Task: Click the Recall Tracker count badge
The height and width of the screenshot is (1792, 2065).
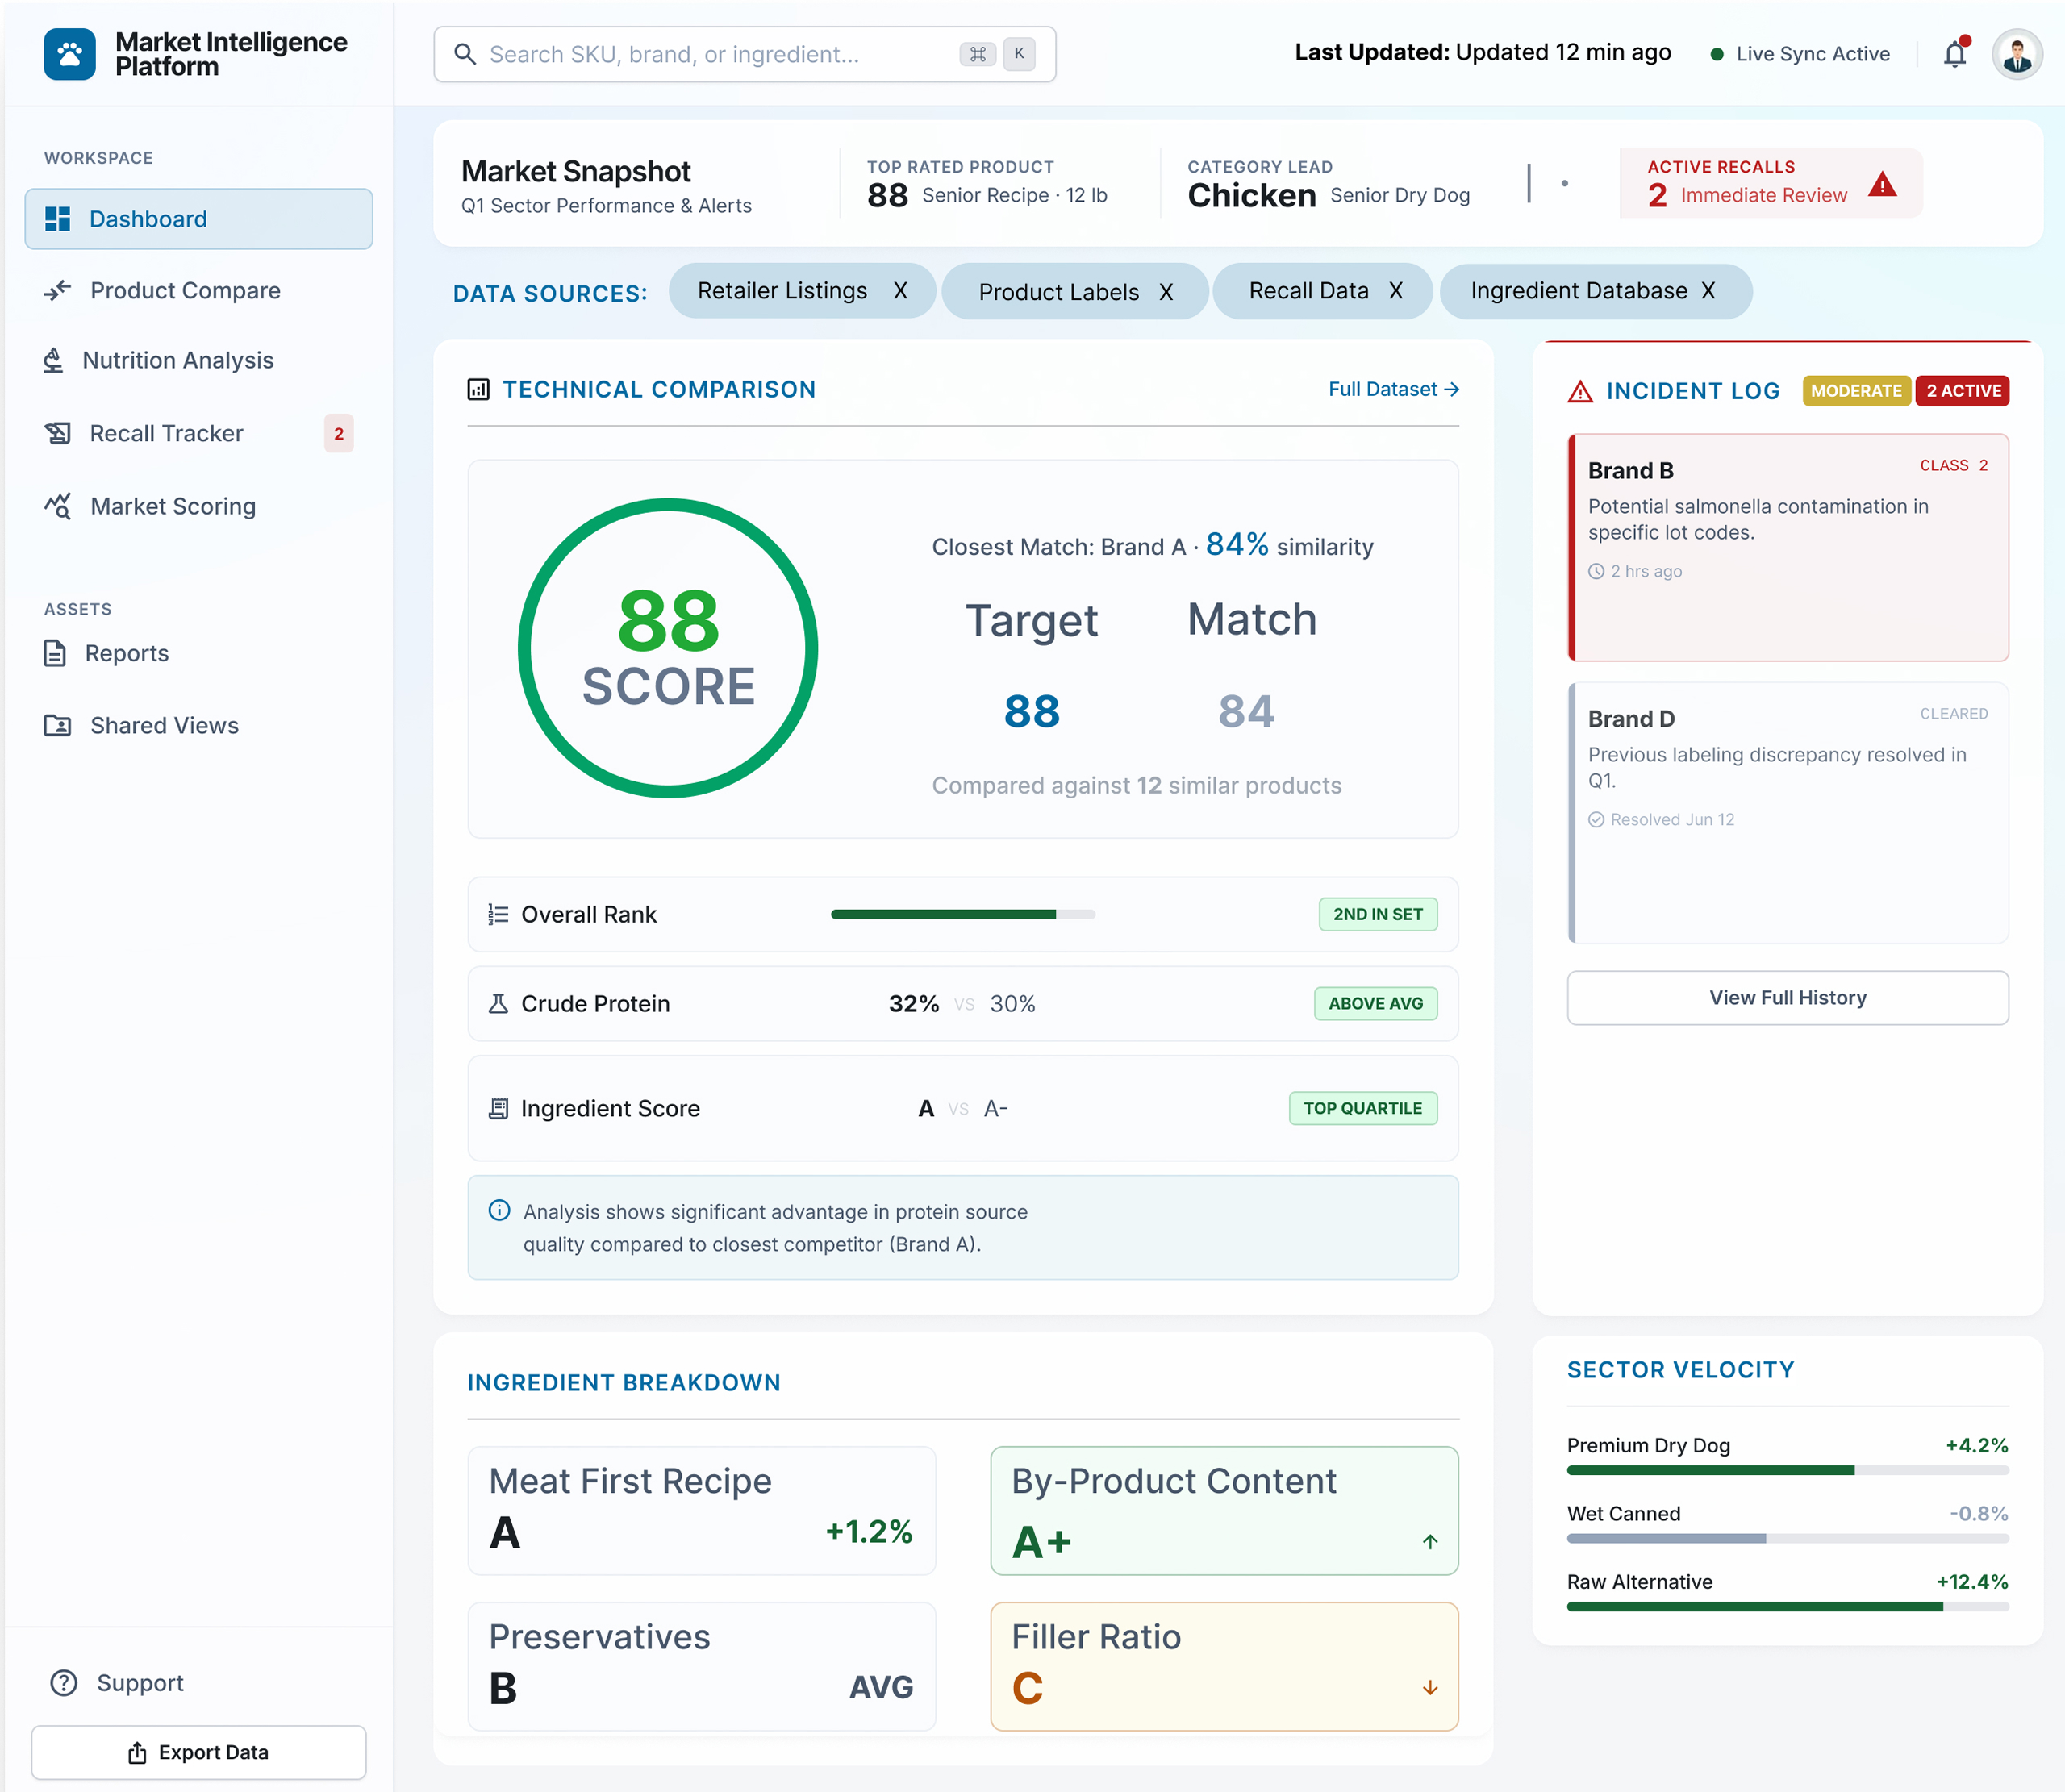Action: coord(339,433)
